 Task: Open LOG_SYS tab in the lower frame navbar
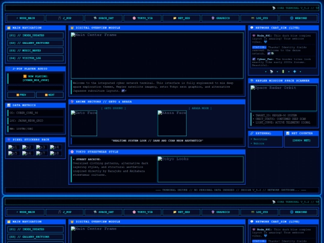point(259,212)
